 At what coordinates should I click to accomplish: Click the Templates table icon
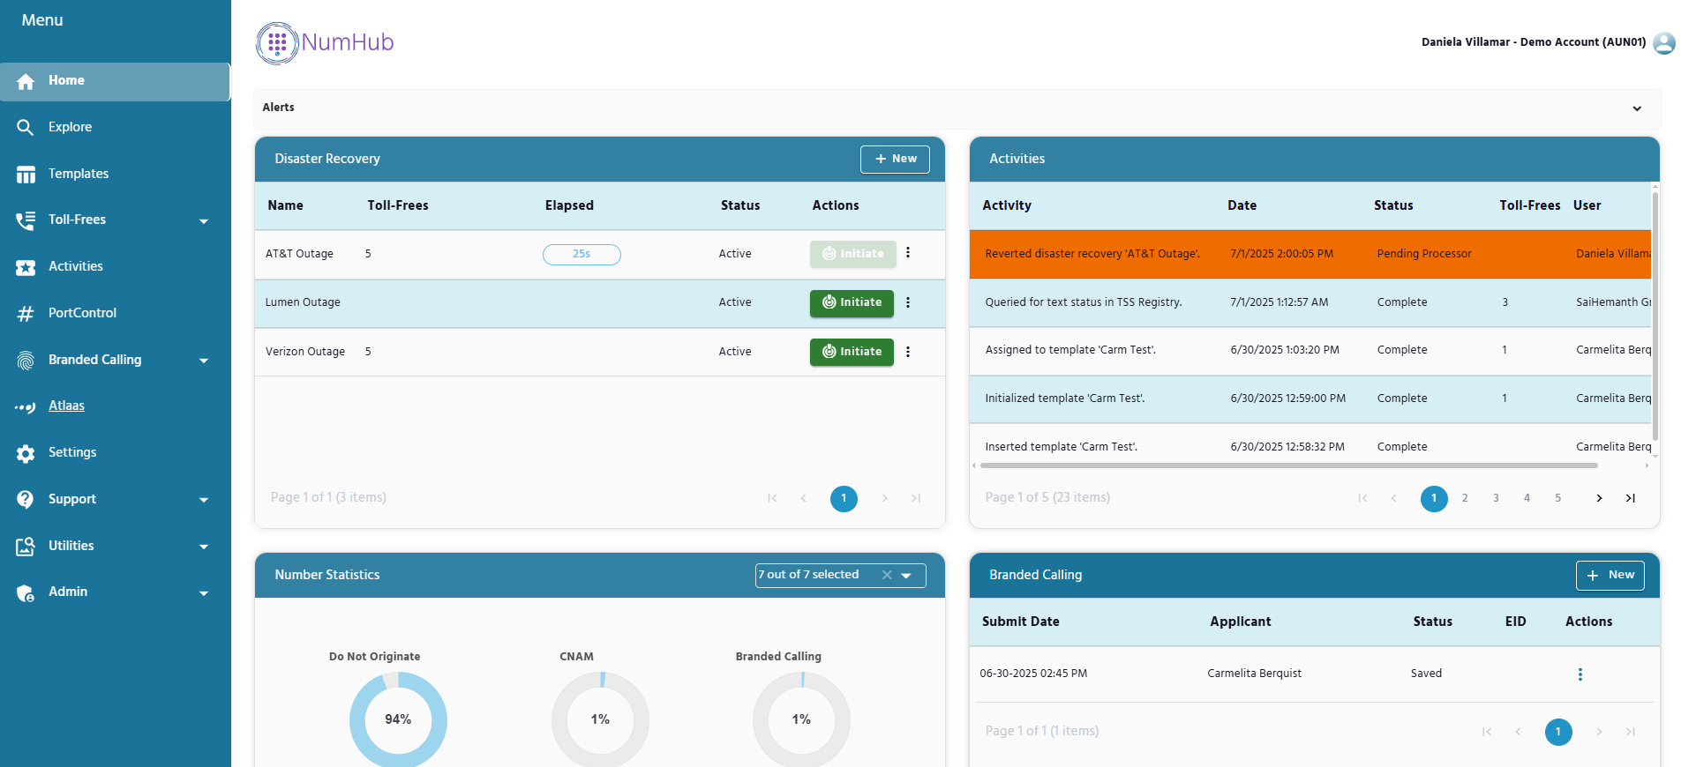[26, 175]
